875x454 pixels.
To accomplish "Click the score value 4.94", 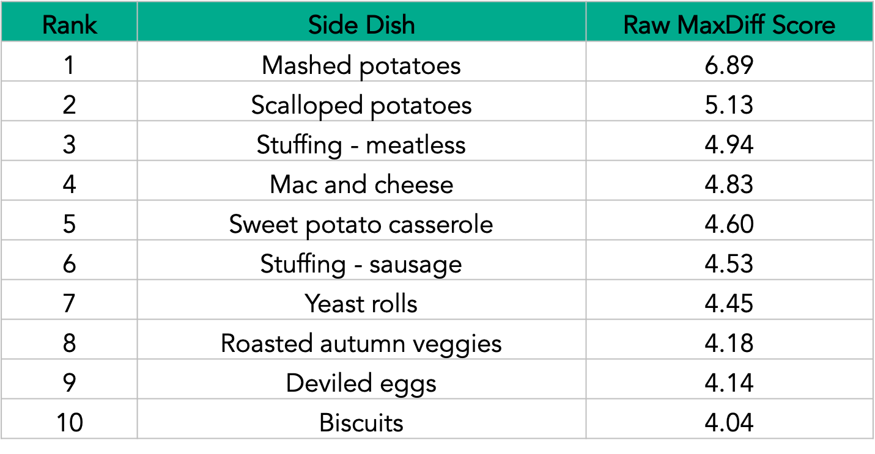I will pos(729,145).
